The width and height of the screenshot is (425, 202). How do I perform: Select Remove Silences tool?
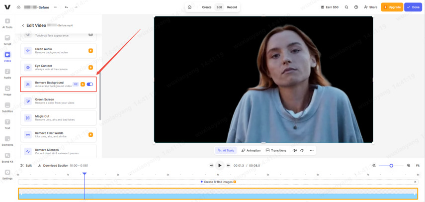click(59, 151)
